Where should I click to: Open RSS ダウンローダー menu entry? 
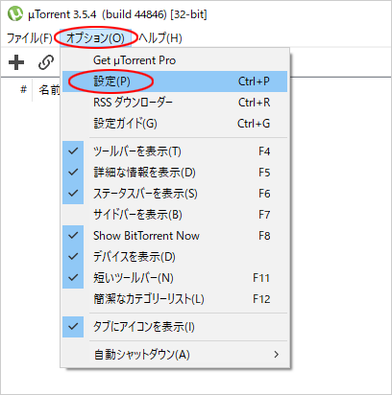click(175, 103)
